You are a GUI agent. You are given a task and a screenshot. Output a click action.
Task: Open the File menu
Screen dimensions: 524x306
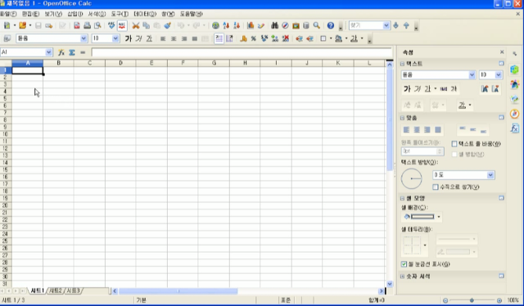pyautogui.click(x=8, y=14)
